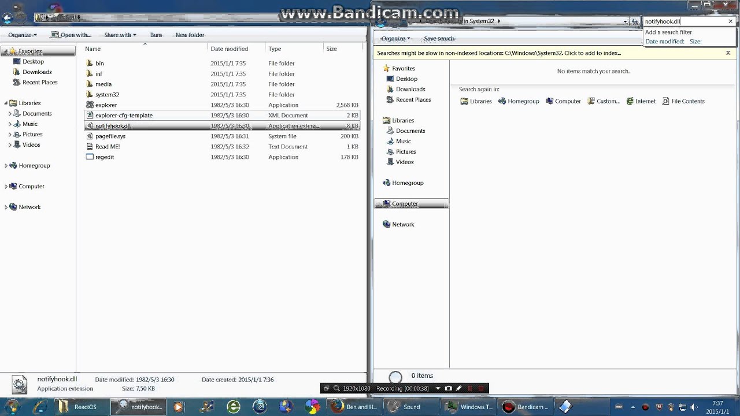Viewport: 740px width, 416px height.
Task: Go back in the left Explorer window
Action: coord(7,18)
